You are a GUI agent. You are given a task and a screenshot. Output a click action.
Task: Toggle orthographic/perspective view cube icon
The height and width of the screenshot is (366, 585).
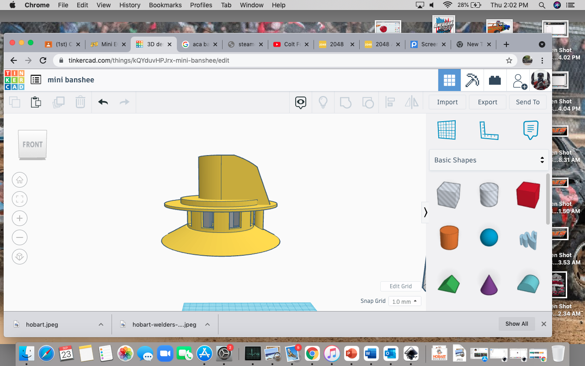tap(20, 257)
